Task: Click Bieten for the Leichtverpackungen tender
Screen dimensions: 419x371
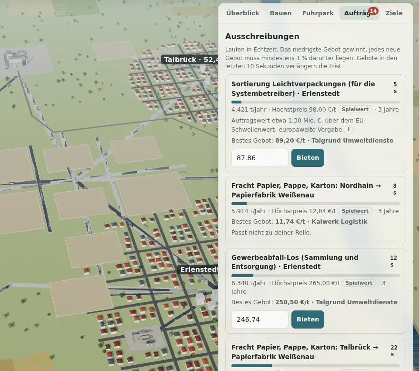Action: [x=308, y=158]
